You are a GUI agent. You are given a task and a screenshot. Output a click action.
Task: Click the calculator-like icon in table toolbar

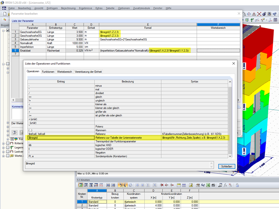point(213,185)
